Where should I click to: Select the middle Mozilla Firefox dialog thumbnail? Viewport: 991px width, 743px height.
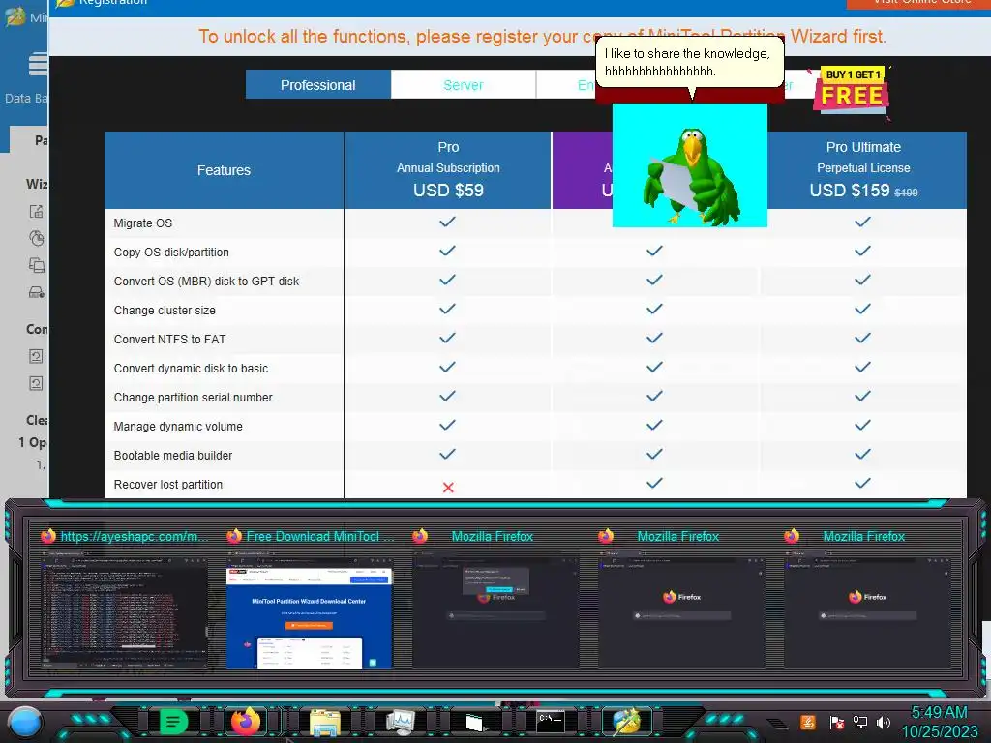[495, 611]
